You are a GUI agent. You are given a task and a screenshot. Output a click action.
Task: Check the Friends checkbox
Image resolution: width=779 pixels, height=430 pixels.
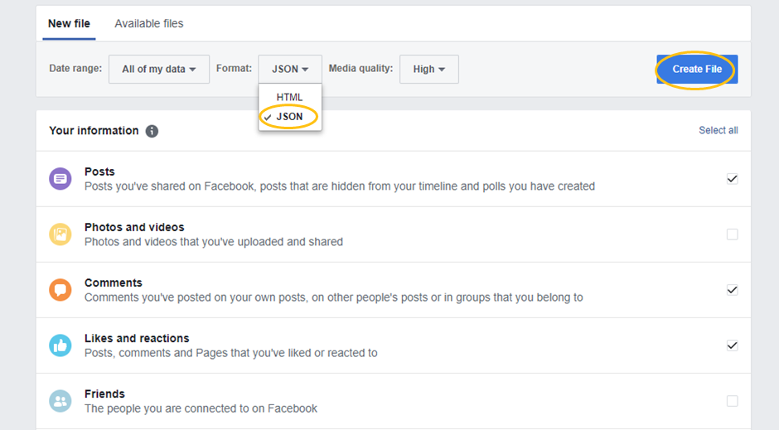click(x=732, y=401)
